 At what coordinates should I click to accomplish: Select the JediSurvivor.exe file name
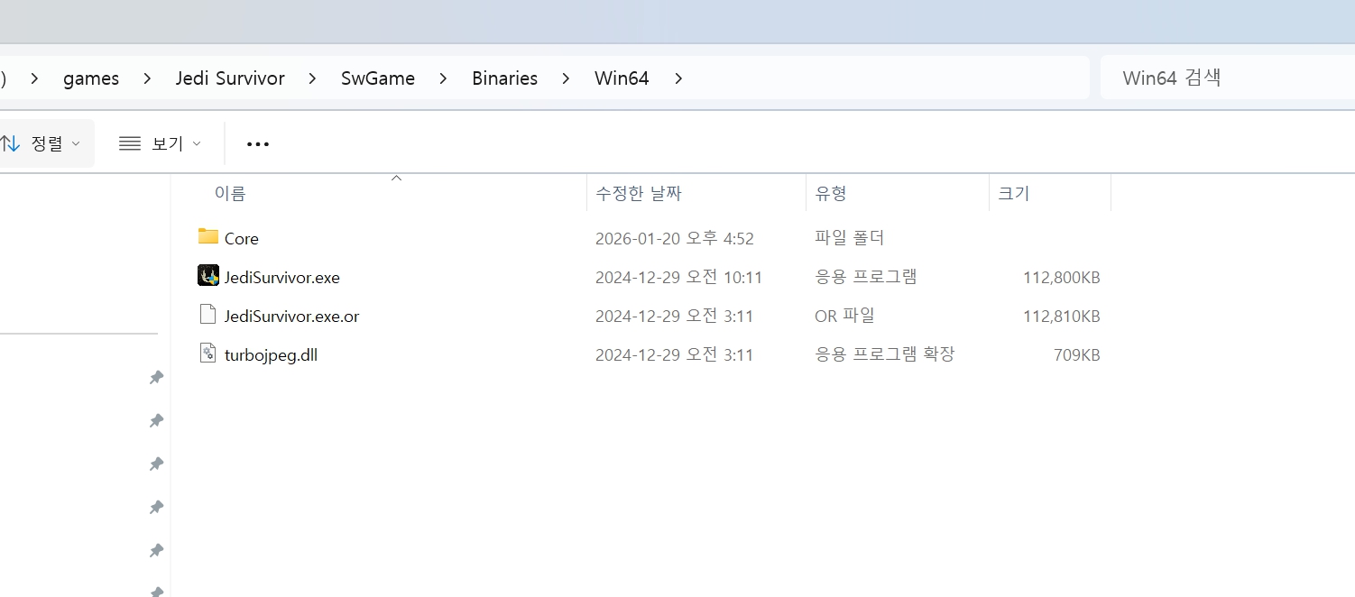coord(282,278)
